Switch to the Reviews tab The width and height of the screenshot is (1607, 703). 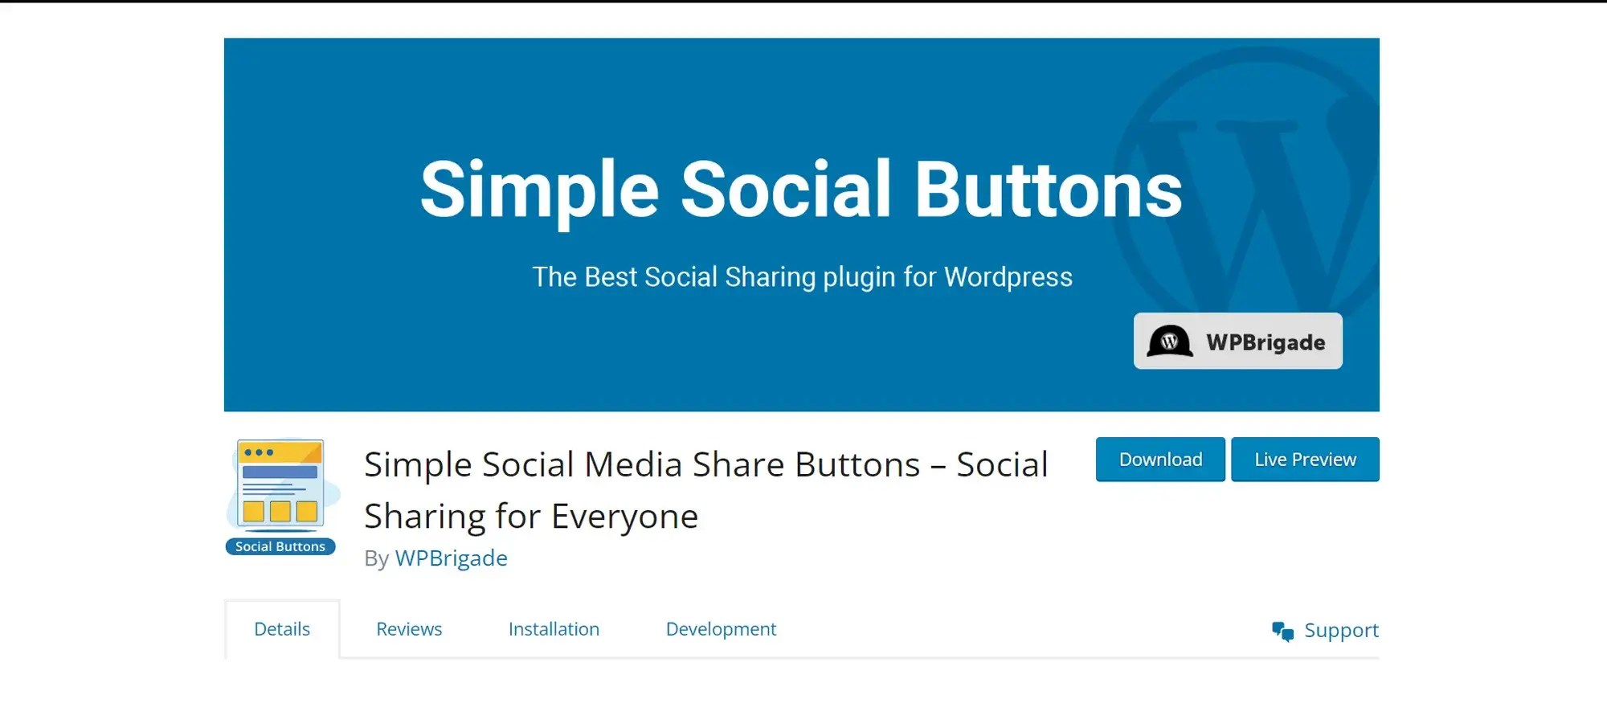click(x=409, y=629)
